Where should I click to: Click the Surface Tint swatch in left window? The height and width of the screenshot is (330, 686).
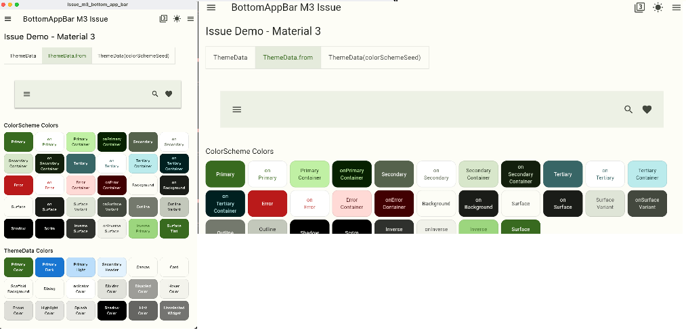tap(174, 228)
